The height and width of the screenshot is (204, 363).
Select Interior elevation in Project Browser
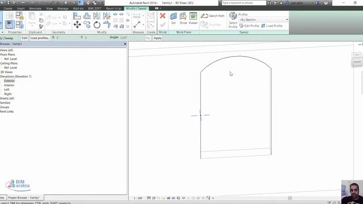9,85
